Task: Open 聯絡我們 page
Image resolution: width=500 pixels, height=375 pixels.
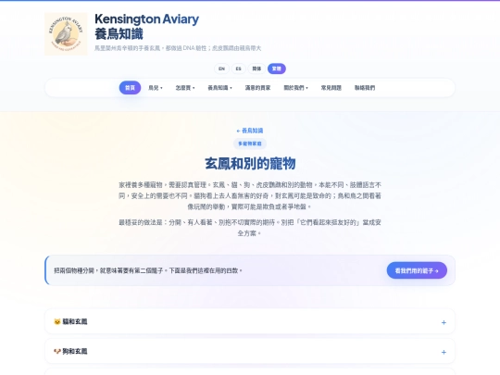Action: pos(365,88)
